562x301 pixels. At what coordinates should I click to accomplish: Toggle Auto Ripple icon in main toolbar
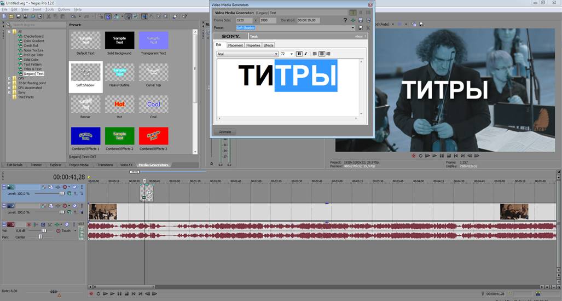(x=116, y=16)
